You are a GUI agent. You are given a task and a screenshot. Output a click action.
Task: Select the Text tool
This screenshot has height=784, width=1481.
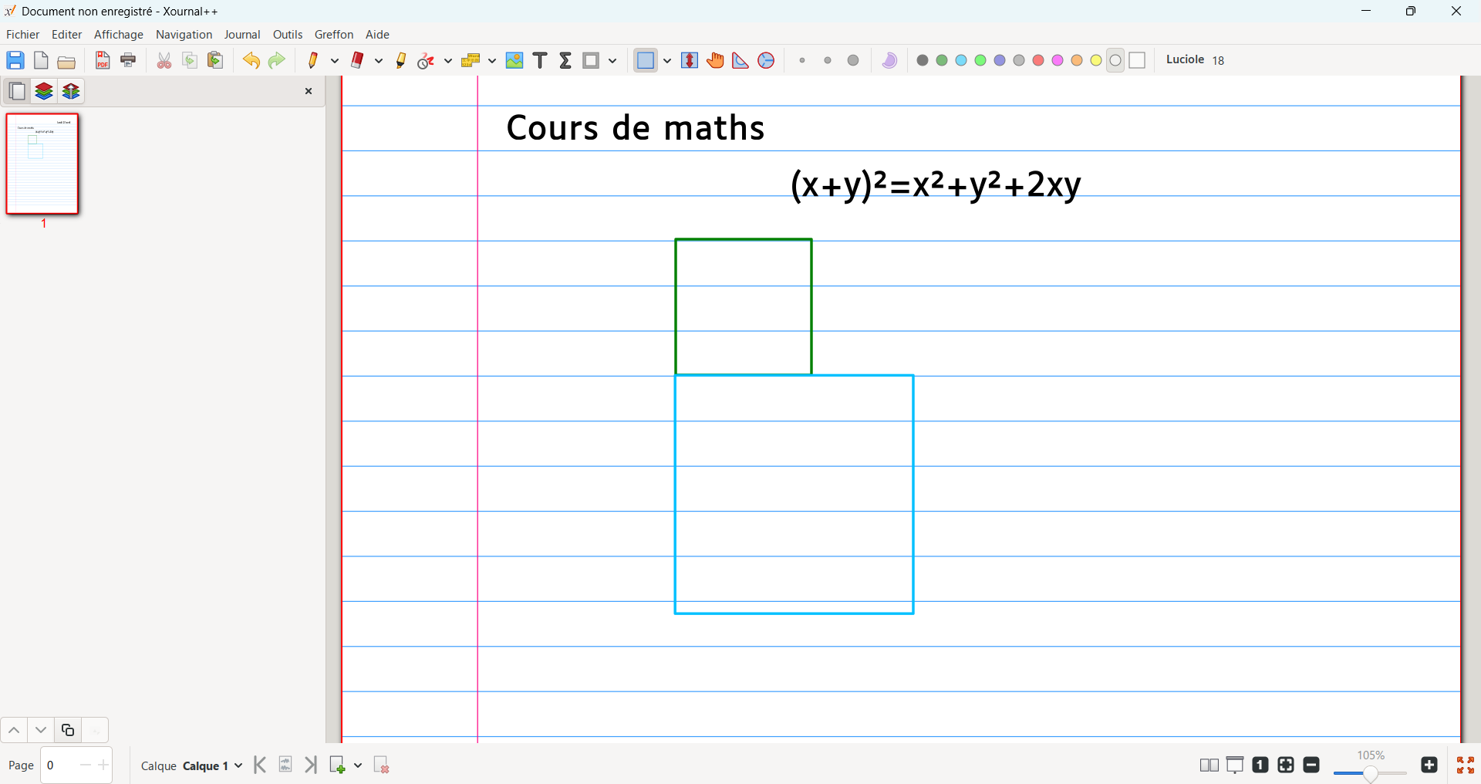(540, 60)
